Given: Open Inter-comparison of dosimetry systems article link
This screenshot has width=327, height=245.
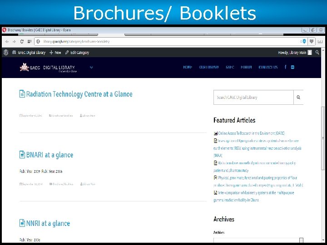Looking at the screenshot, I should click(253, 196).
